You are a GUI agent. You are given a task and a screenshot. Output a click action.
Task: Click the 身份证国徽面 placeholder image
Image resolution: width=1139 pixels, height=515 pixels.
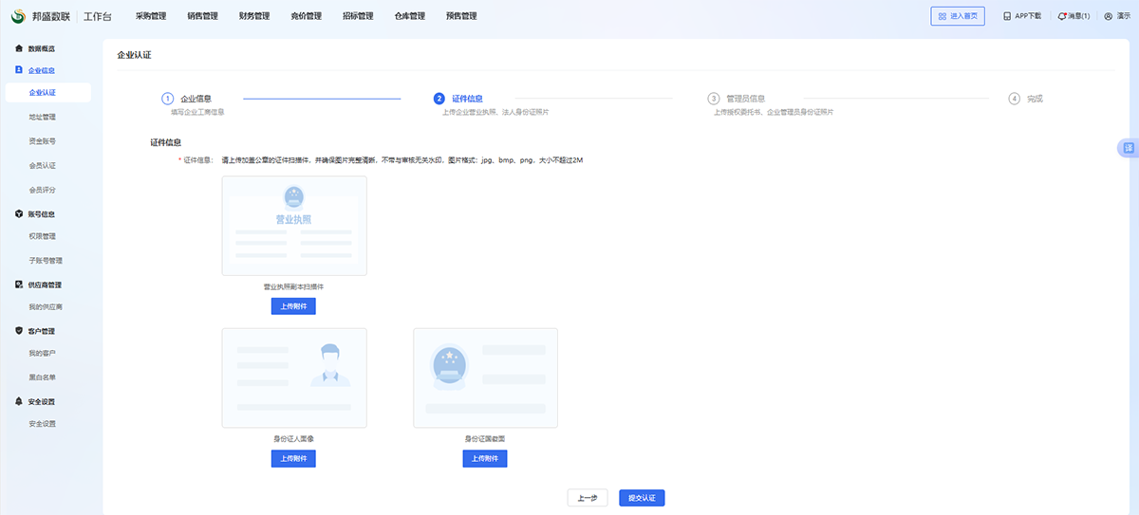(x=485, y=377)
